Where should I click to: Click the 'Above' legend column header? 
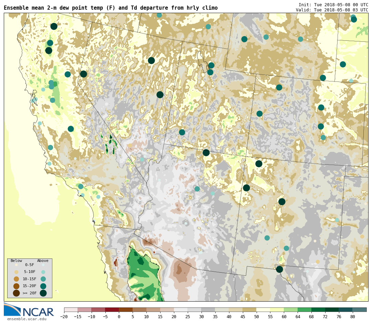43,261
